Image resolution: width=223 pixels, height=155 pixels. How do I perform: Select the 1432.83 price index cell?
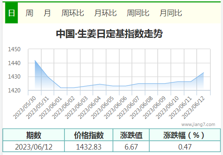(x=89, y=147)
